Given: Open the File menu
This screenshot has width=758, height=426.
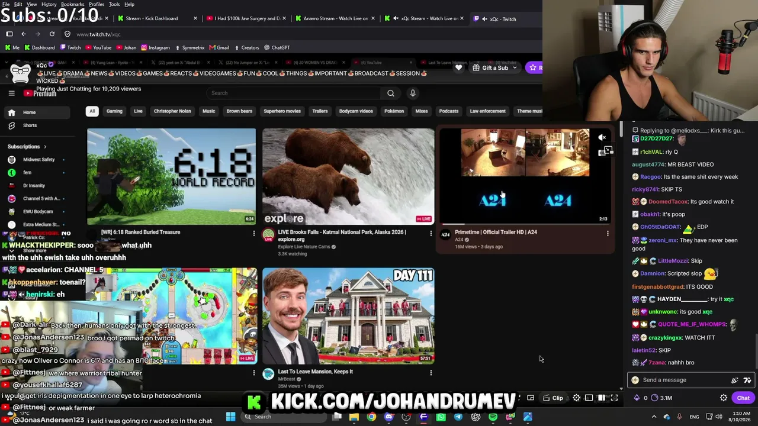Looking at the screenshot, I should [6, 4].
